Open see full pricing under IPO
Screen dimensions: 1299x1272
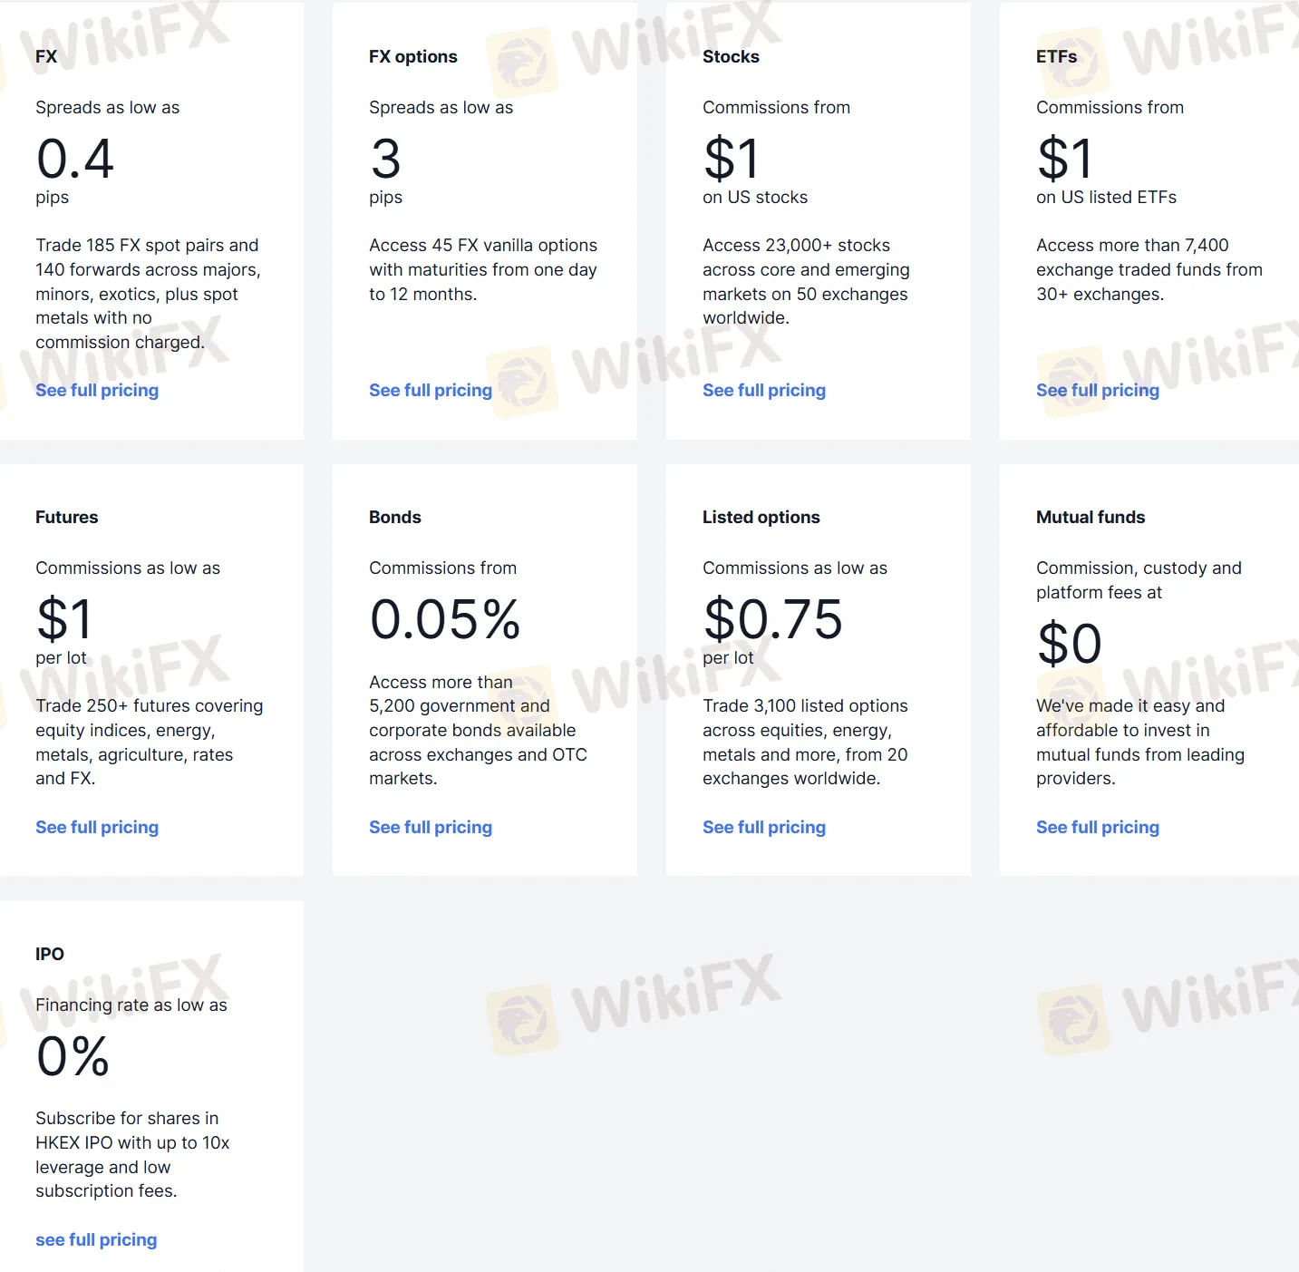pyautogui.click(x=96, y=1239)
